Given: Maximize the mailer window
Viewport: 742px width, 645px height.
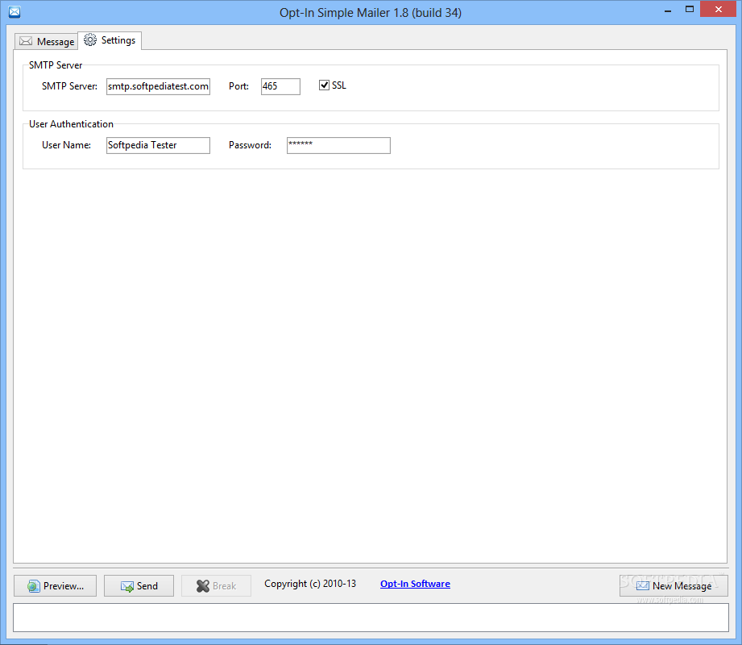Looking at the screenshot, I should (690, 10).
